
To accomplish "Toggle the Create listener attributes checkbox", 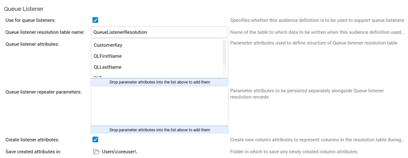I will (95, 140).
